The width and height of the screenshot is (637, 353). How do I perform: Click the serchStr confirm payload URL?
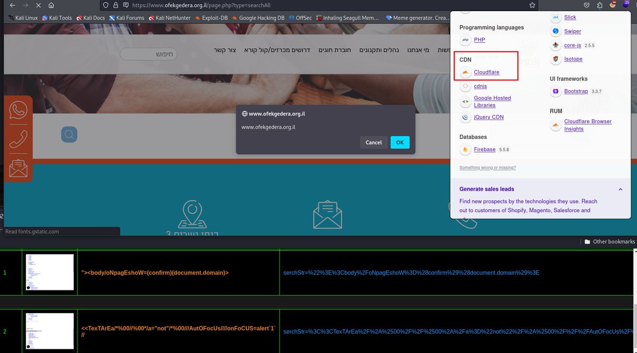(x=411, y=272)
